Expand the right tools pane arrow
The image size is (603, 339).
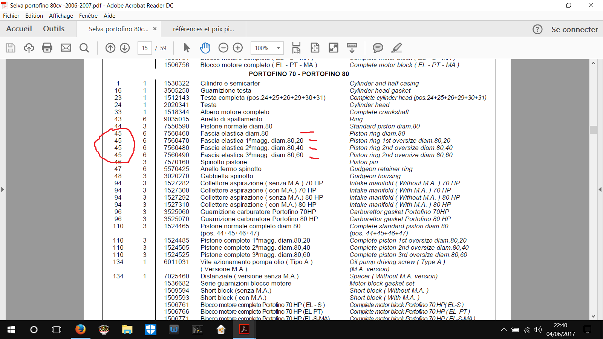point(600,189)
